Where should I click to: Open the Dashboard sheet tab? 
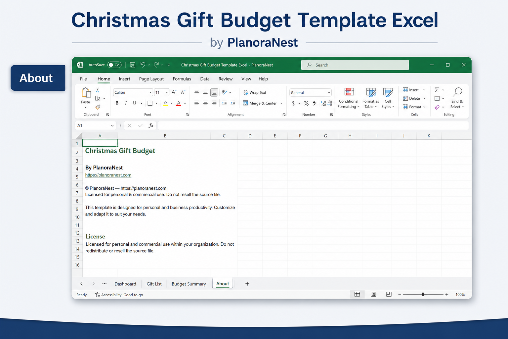pos(125,284)
